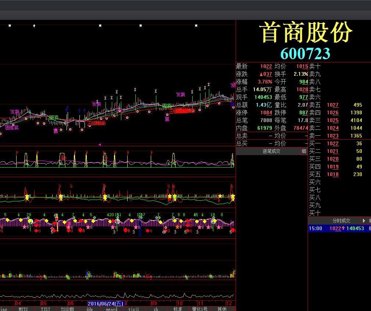Click the 买一 price 1022
Screen dimensions: 371x311
click(x=333, y=144)
